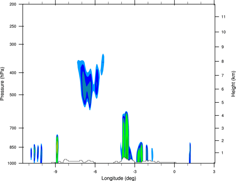The image size is (236, 181).
Task: Pick the 7 km height tick label
Action: click(x=223, y=75)
